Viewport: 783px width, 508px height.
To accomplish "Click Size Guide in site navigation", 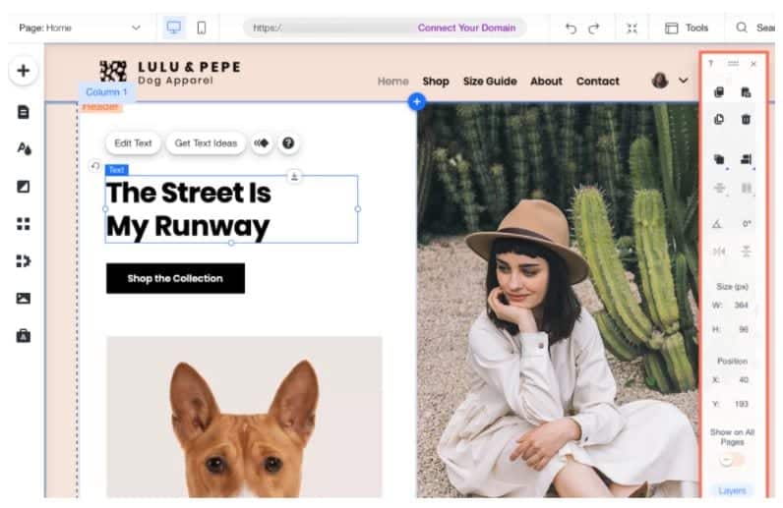I will pyautogui.click(x=490, y=82).
